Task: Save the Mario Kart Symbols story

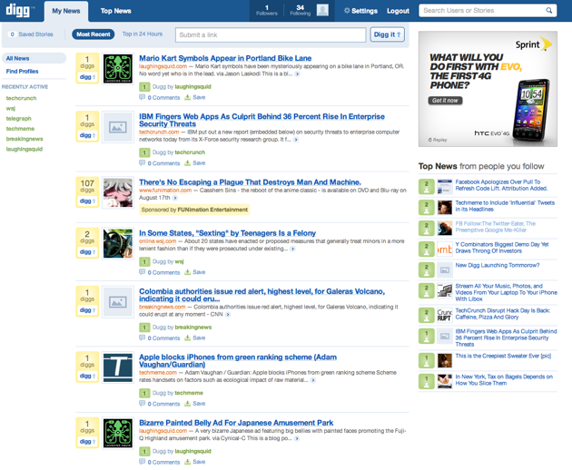Action: (x=195, y=97)
